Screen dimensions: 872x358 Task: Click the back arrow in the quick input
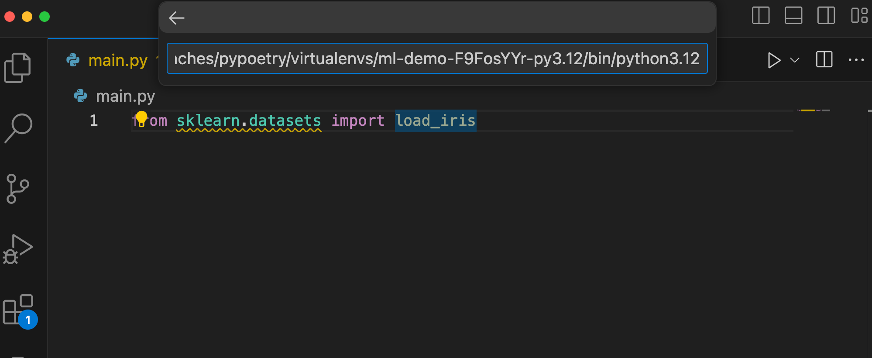click(177, 18)
